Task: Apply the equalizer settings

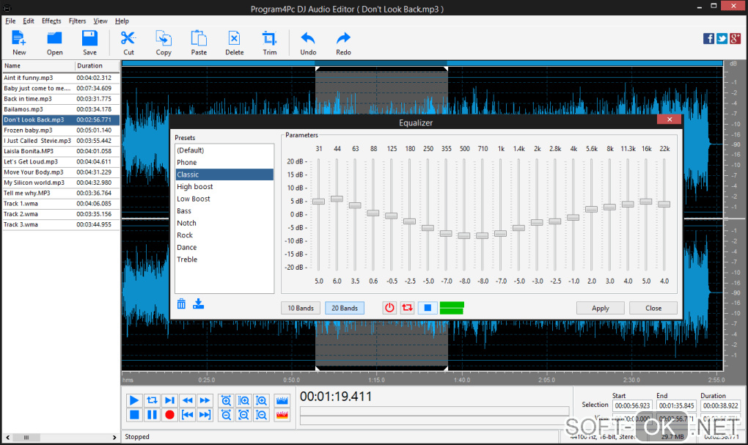Action: (600, 308)
